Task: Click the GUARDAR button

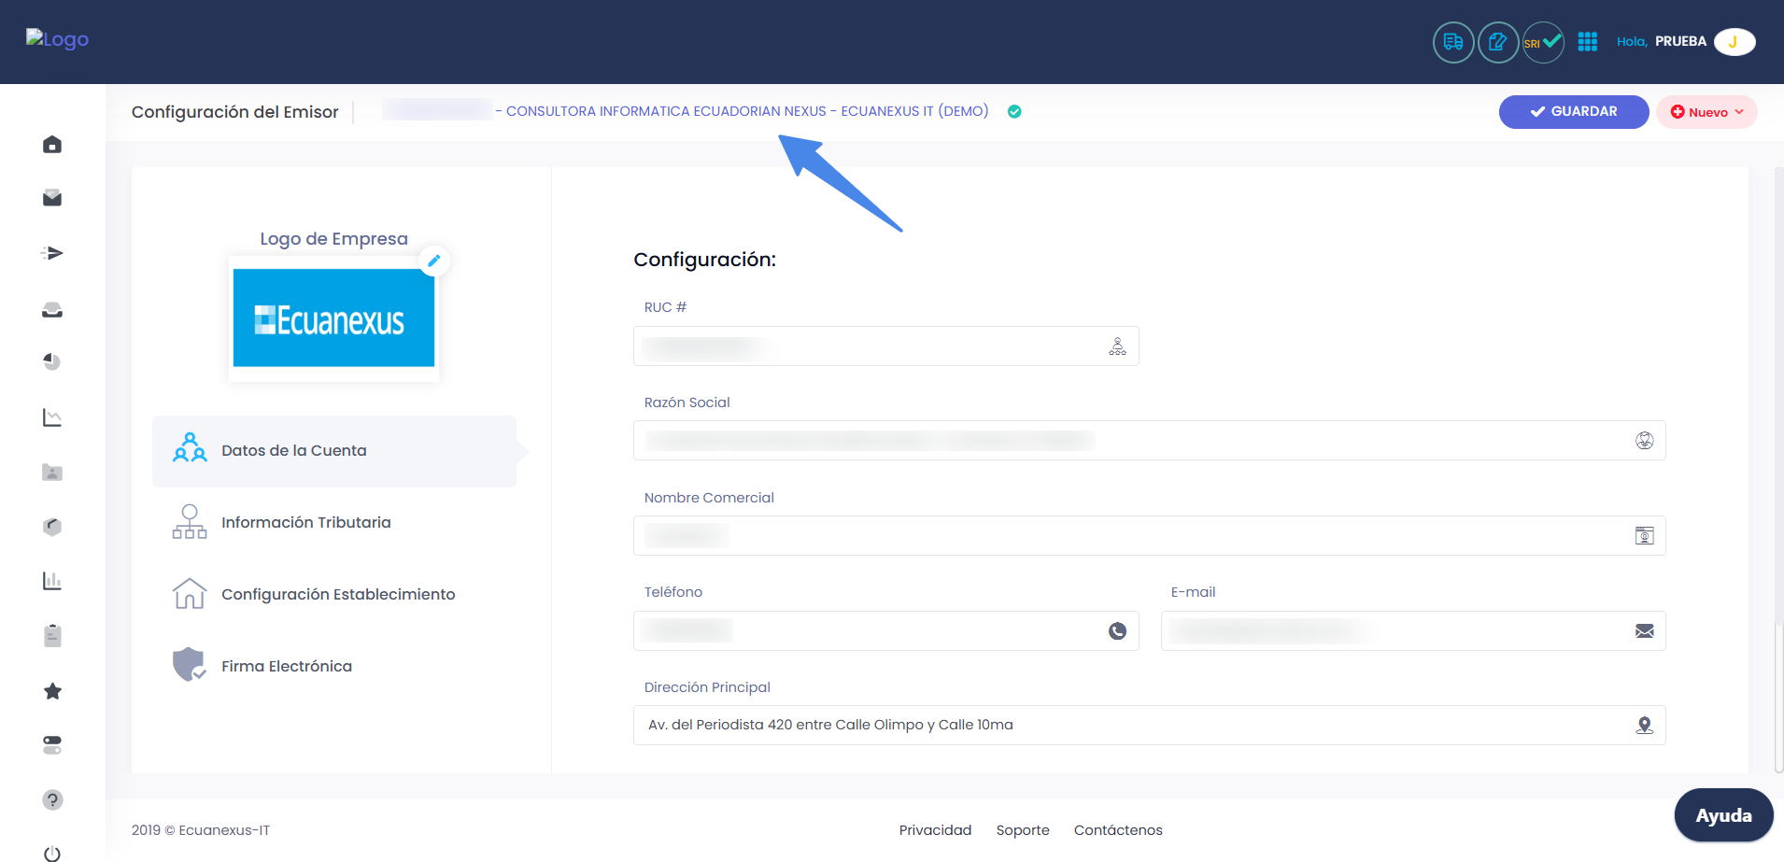Action: click(x=1573, y=111)
